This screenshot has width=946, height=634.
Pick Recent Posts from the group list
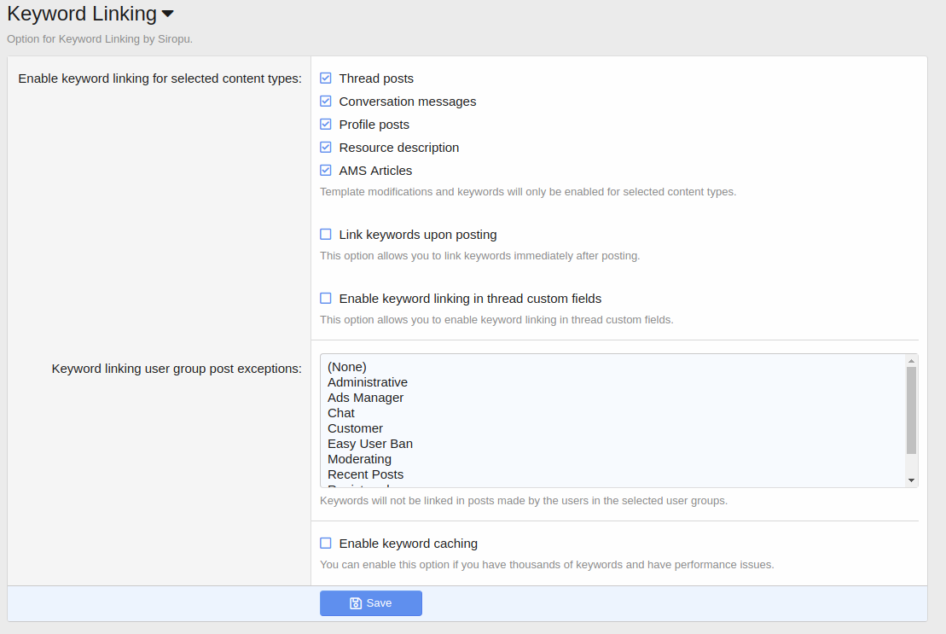tap(366, 474)
